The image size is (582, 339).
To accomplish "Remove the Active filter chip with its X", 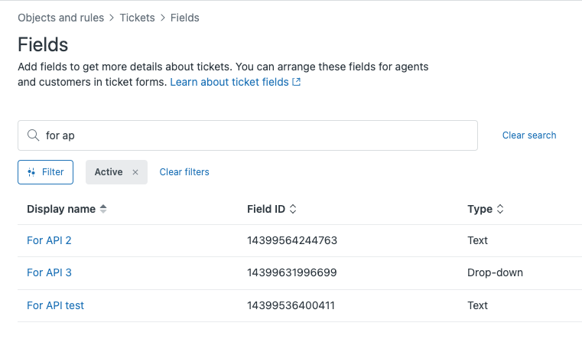I will coord(135,172).
